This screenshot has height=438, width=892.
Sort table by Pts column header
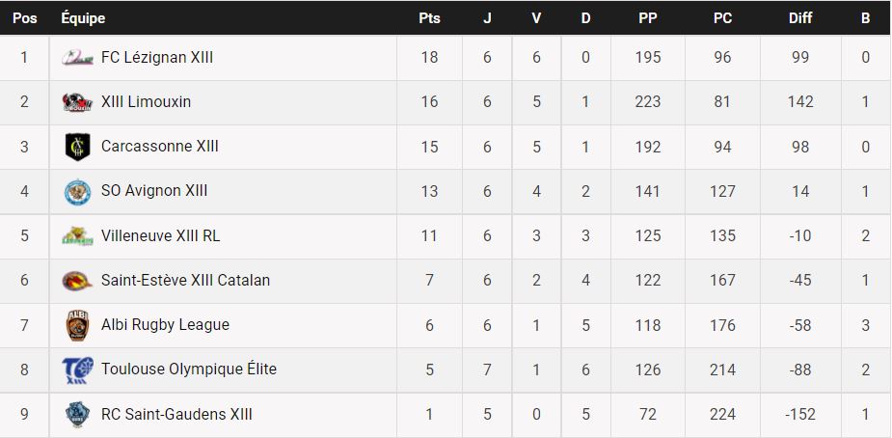pos(429,18)
